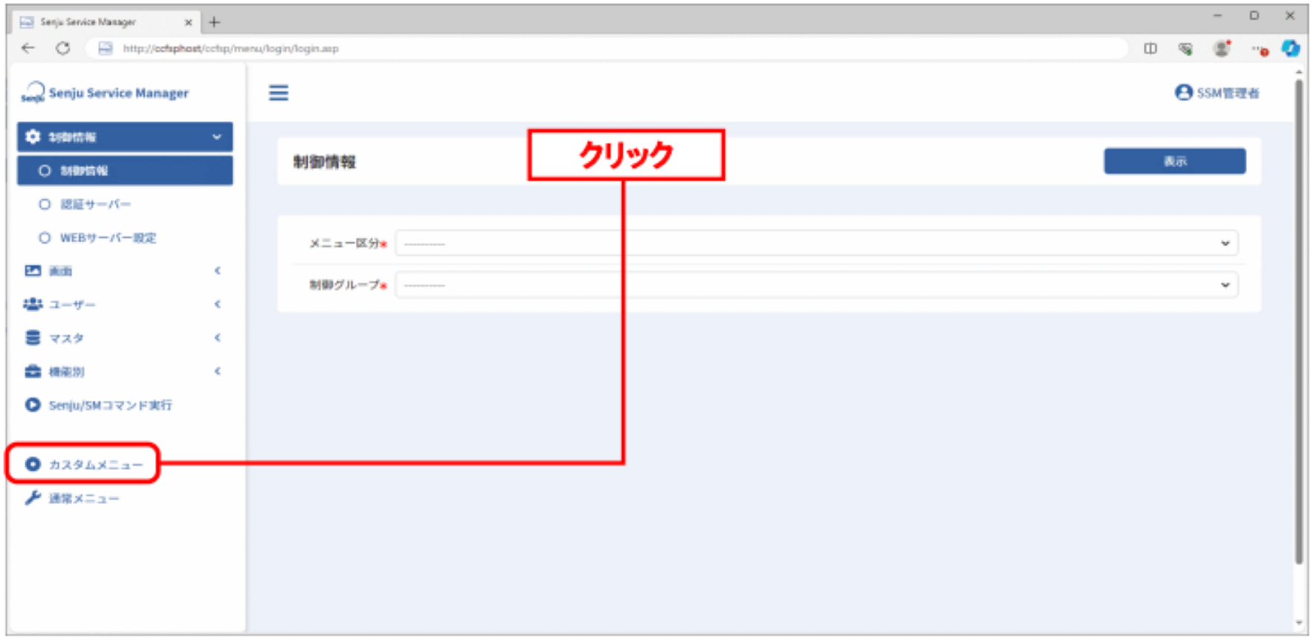Go back using browser back arrow

[x=28, y=48]
